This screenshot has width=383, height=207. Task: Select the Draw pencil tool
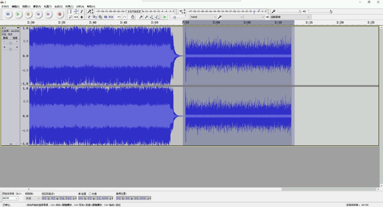click(x=81, y=11)
